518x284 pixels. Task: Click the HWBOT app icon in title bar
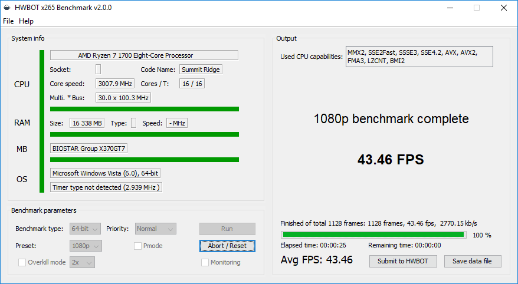[7, 8]
